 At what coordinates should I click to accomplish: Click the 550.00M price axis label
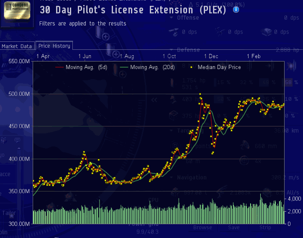click(19, 61)
